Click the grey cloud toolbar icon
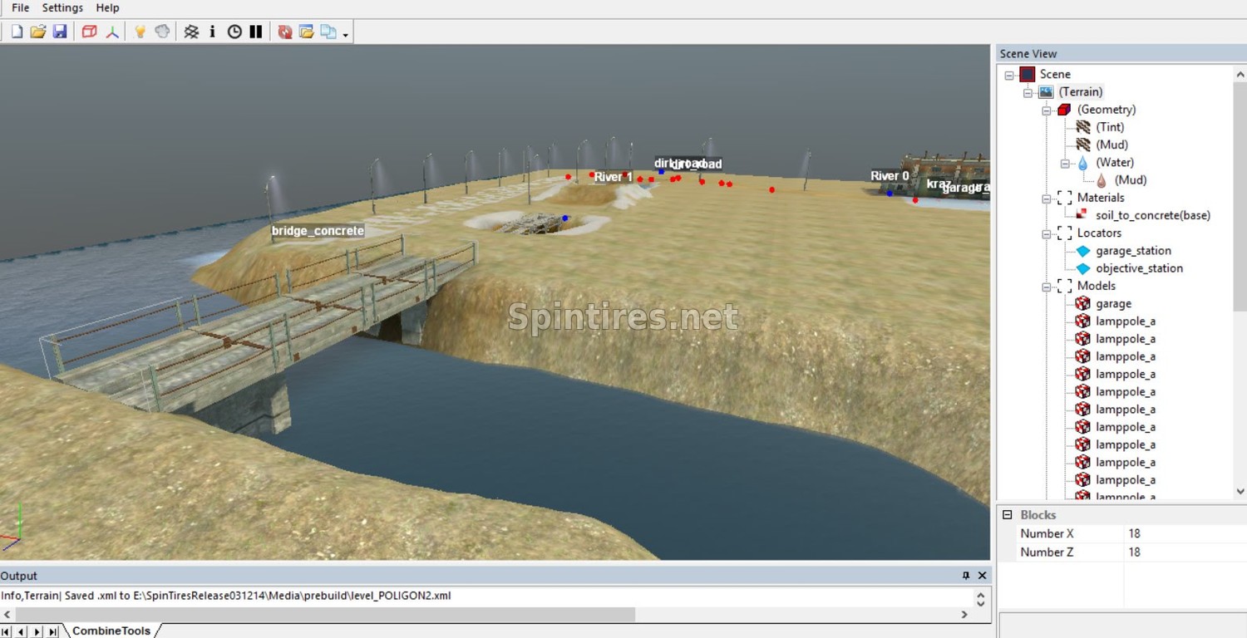The image size is (1247, 638). point(162,32)
